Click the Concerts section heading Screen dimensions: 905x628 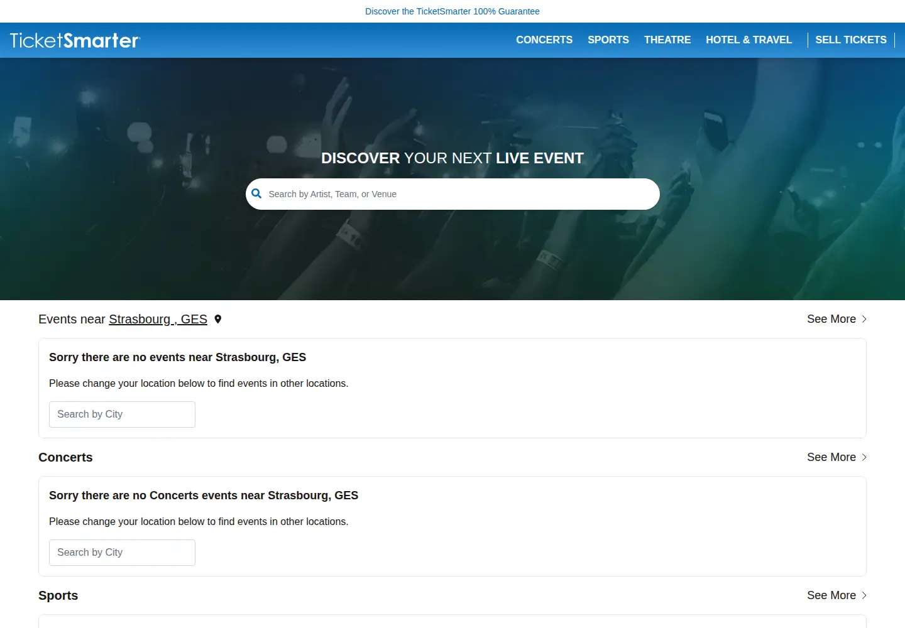(x=65, y=457)
